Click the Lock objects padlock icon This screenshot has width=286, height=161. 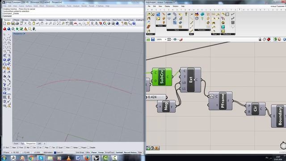point(97,23)
